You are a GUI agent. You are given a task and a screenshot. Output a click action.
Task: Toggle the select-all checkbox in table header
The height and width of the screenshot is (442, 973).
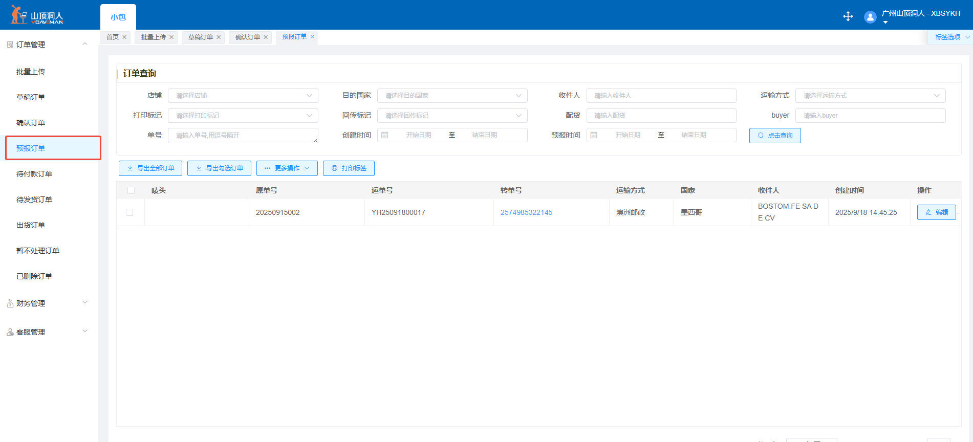point(131,190)
